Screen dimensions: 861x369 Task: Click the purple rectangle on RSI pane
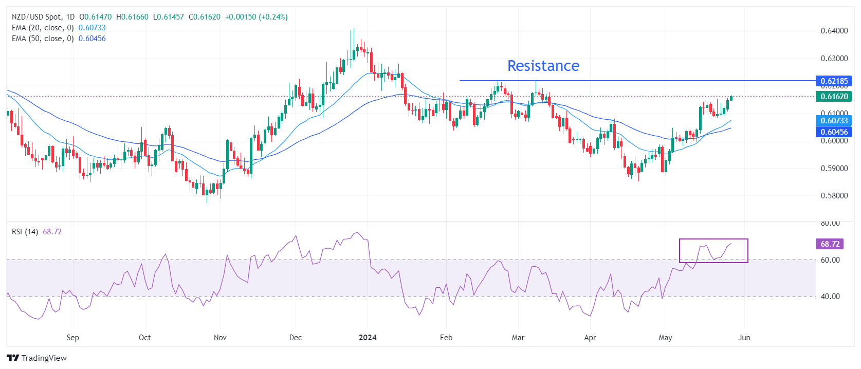point(713,239)
